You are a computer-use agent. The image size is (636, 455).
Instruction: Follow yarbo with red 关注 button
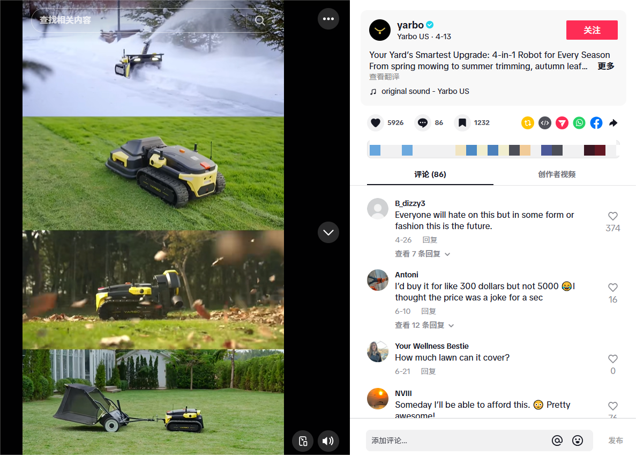point(592,30)
